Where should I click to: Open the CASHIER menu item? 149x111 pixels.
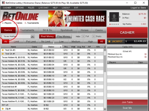coord(7,8)
